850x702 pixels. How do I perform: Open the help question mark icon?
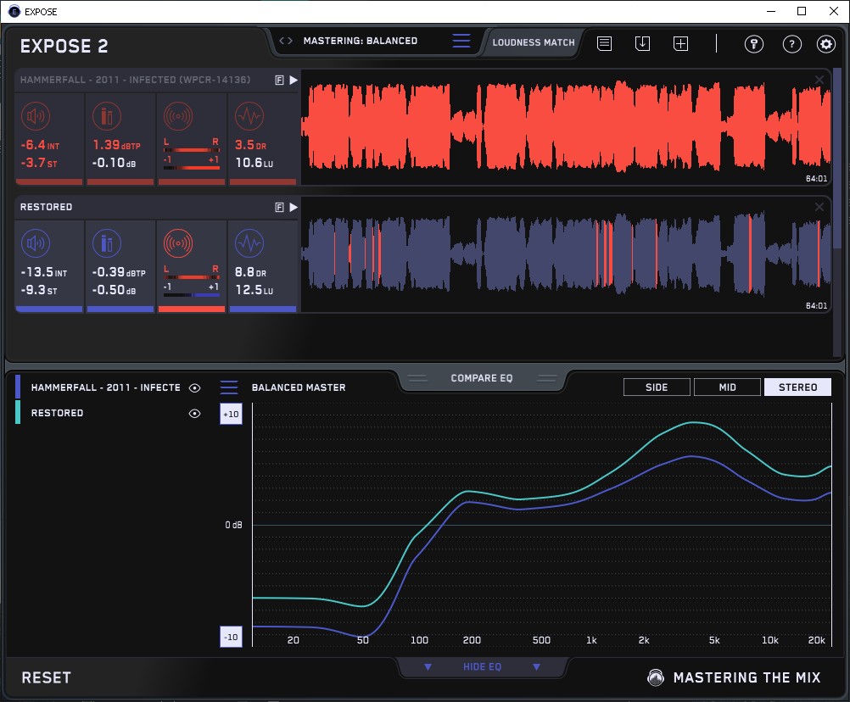791,44
